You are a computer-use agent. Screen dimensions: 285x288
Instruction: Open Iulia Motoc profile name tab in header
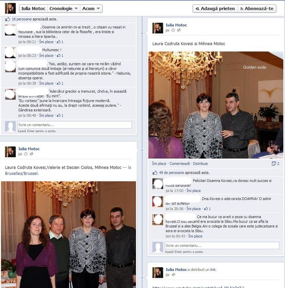click(x=33, y=9)
